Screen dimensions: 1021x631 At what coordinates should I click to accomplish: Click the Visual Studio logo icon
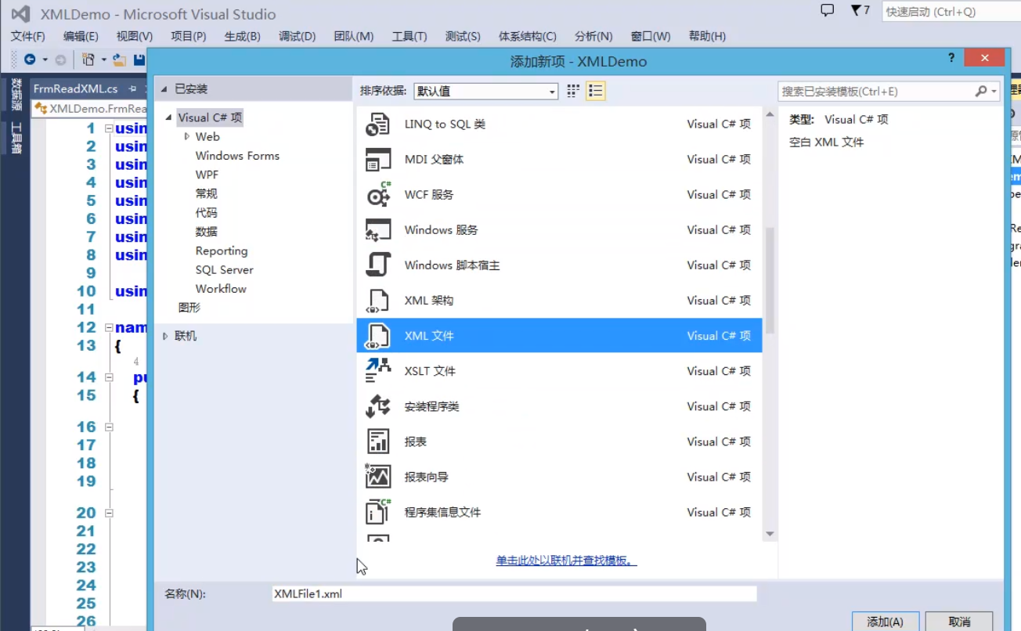20,14
